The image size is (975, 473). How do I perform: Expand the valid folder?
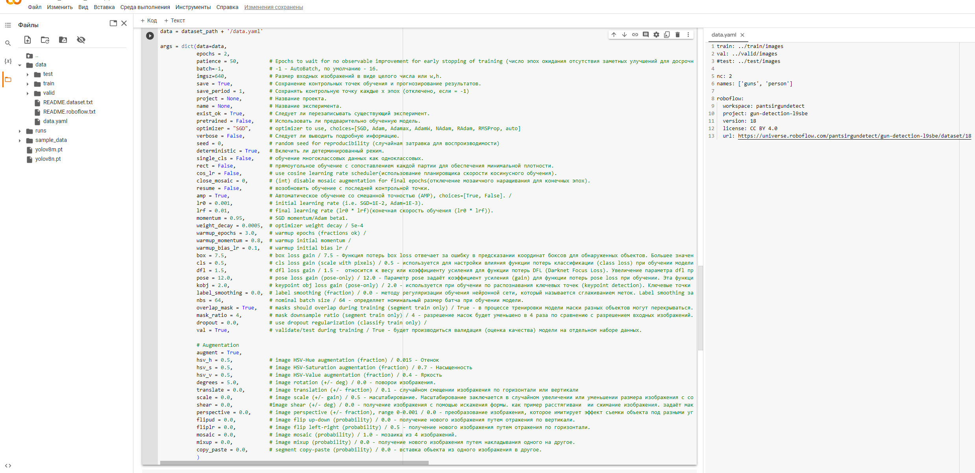[x=27, y=93]
